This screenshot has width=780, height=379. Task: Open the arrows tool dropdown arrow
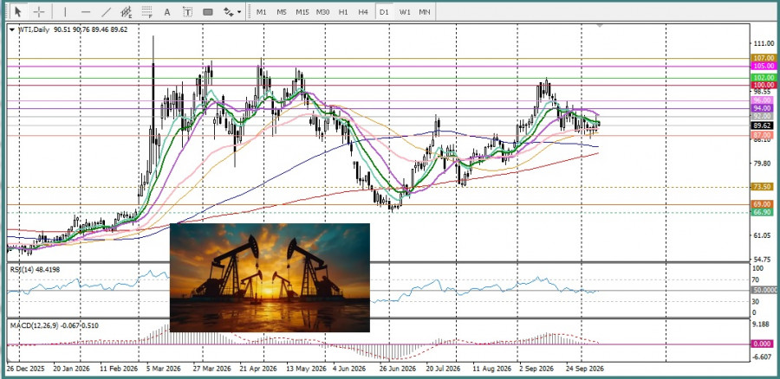coord(239,12)
